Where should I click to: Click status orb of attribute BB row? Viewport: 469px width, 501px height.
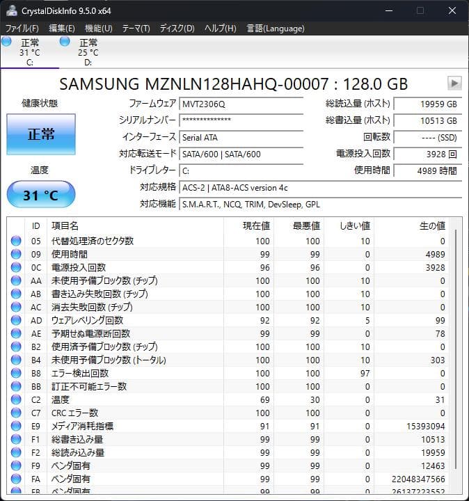coord(16,386)
